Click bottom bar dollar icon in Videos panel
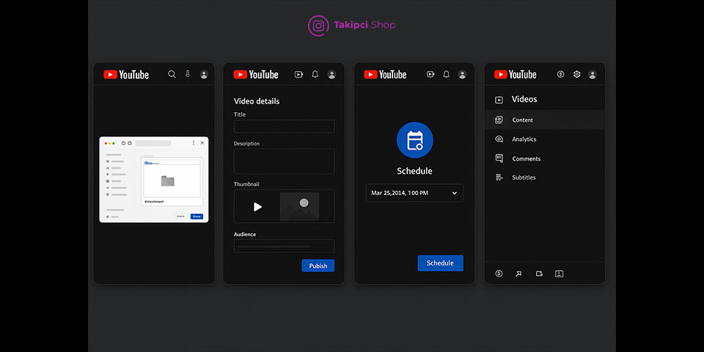 pyautogui.click(x=499, y=274)
